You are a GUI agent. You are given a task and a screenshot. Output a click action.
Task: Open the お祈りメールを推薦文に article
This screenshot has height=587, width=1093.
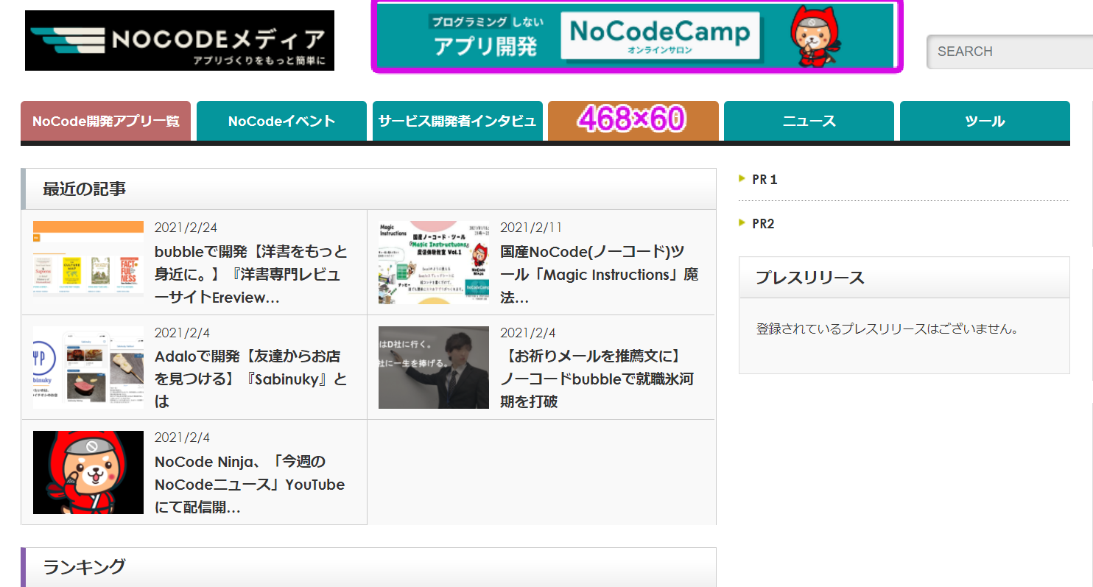click(x=597, y=379)
